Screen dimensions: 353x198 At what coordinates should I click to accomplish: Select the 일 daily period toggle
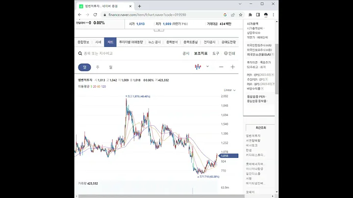84,67
